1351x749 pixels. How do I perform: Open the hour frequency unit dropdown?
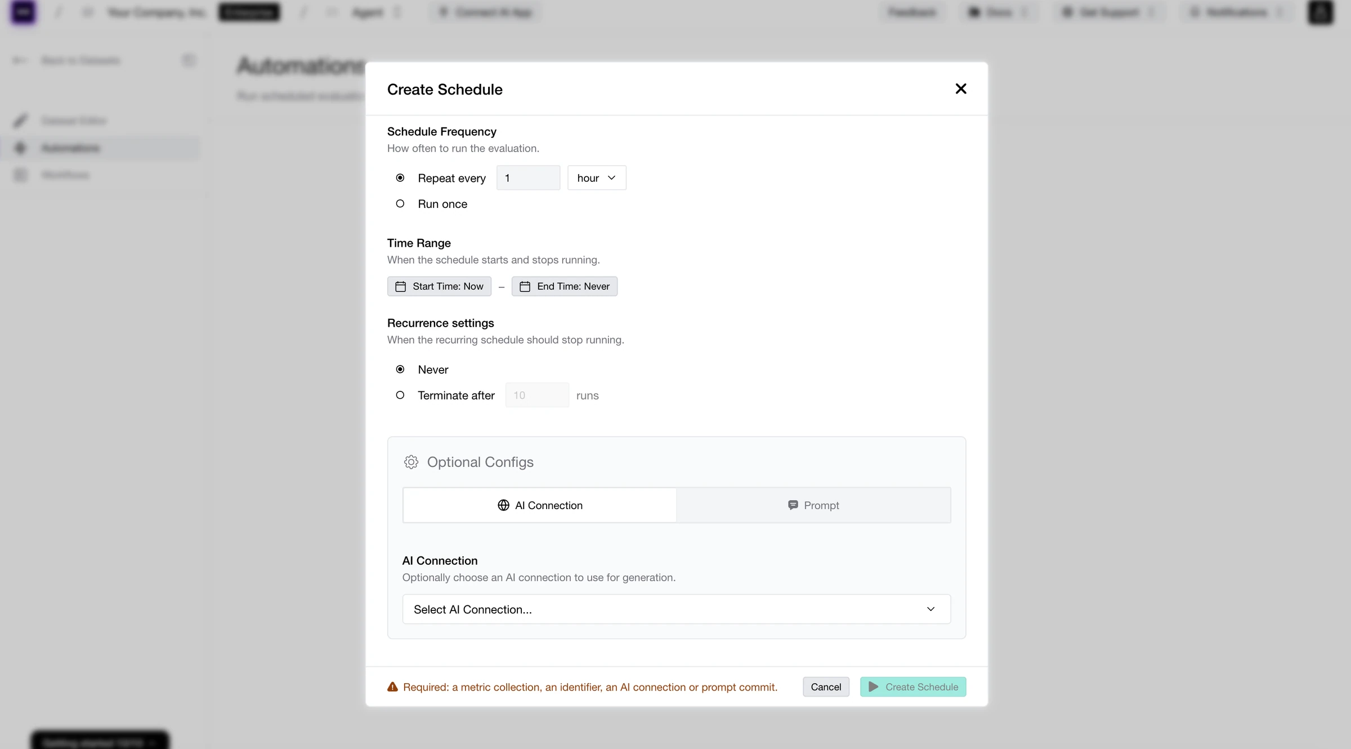click(x=597, y=178)
